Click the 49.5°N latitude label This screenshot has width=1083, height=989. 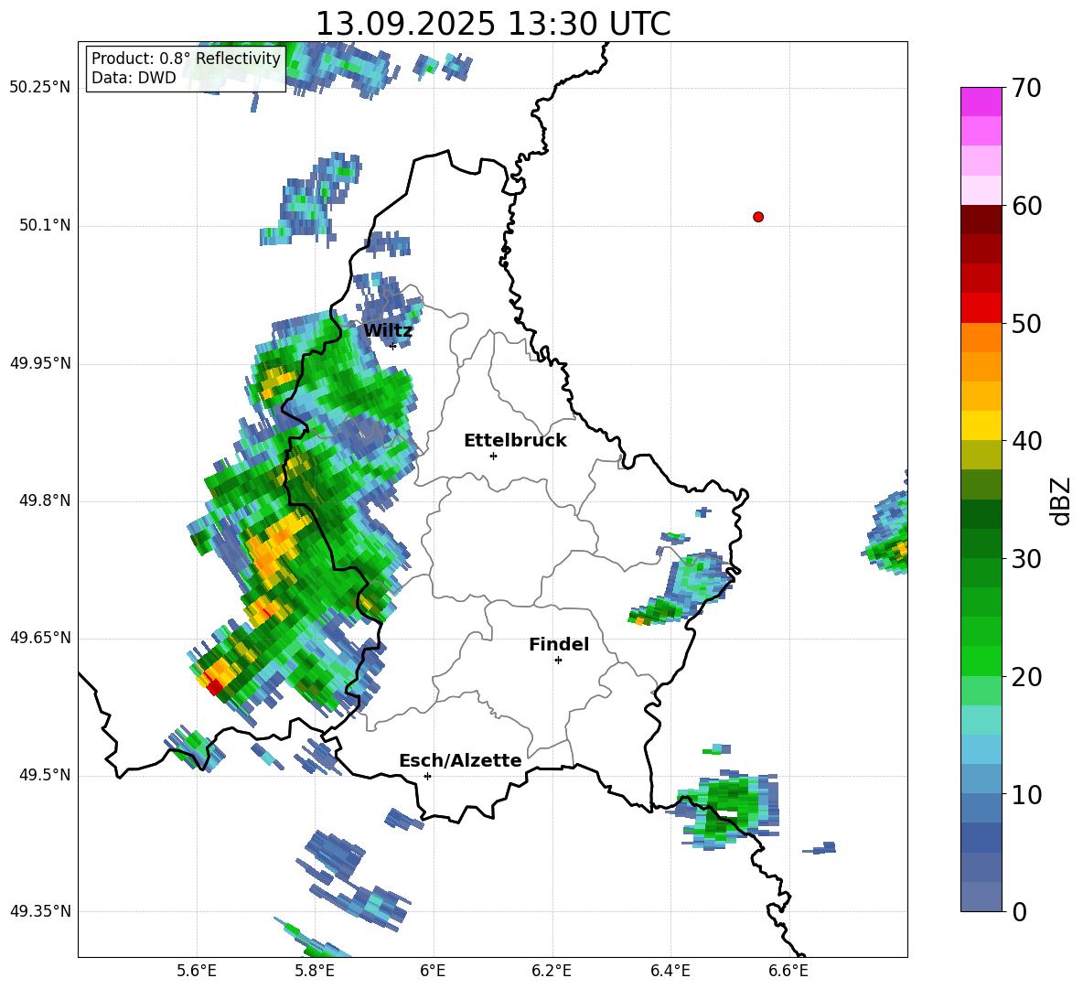(x=45, y=775)
